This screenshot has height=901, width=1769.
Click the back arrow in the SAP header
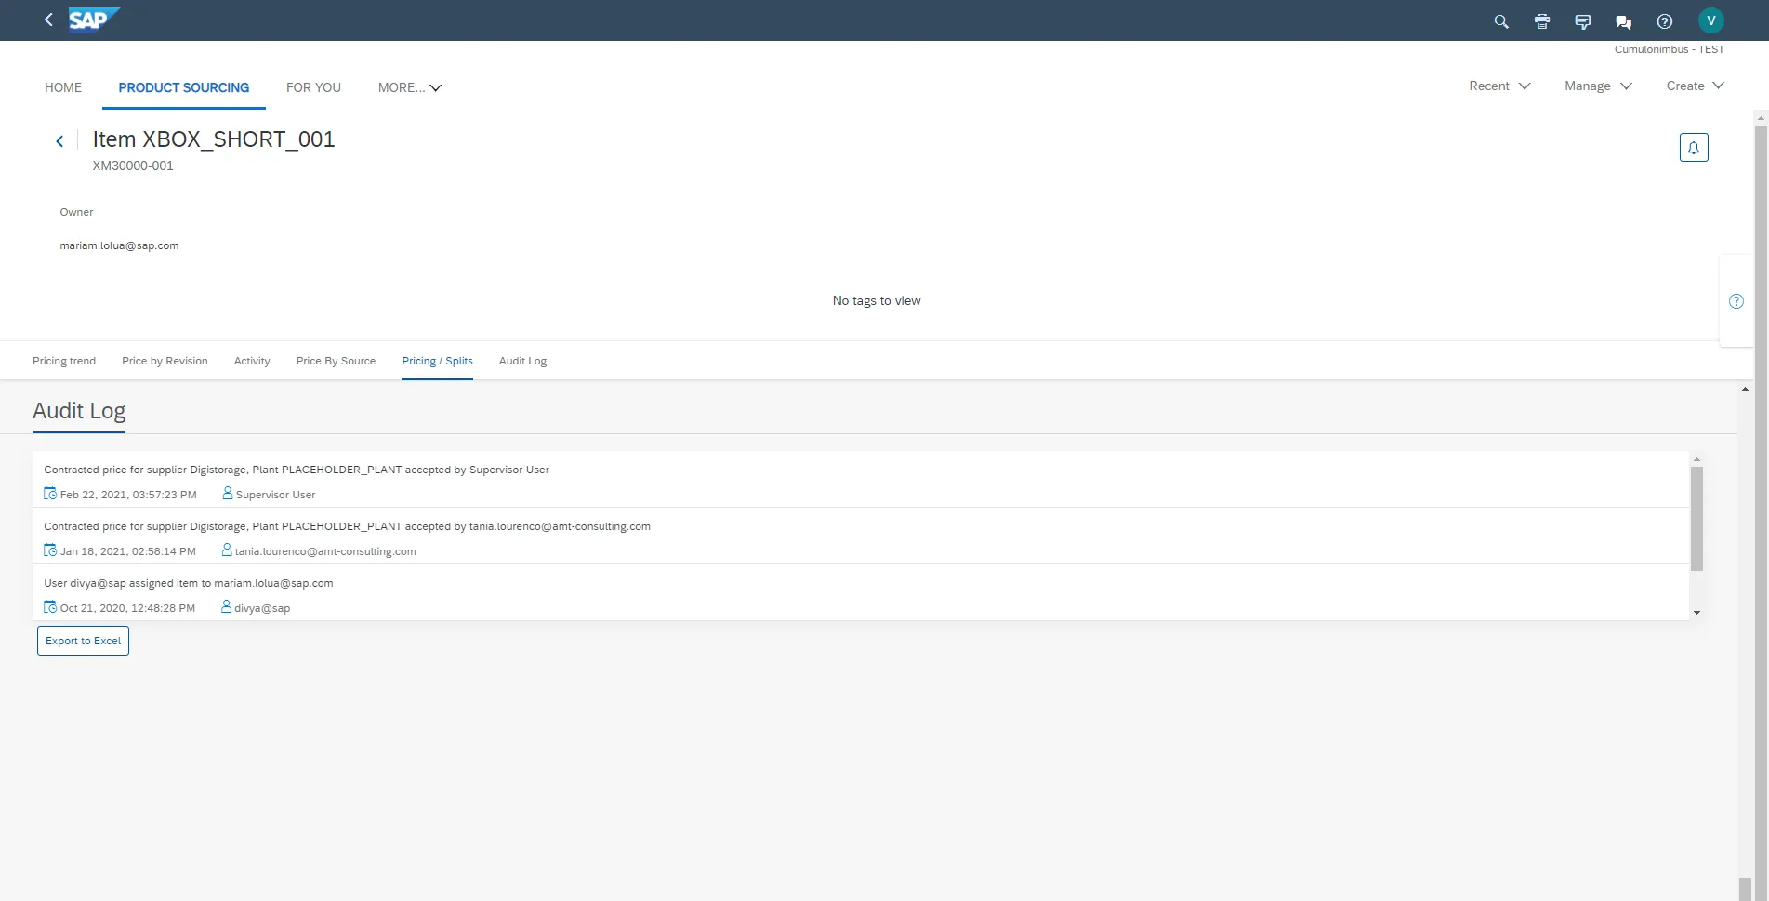click(x=48, y=20)
